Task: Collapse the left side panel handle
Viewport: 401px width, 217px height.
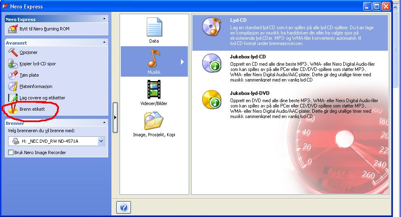Action: pos(115,118)
